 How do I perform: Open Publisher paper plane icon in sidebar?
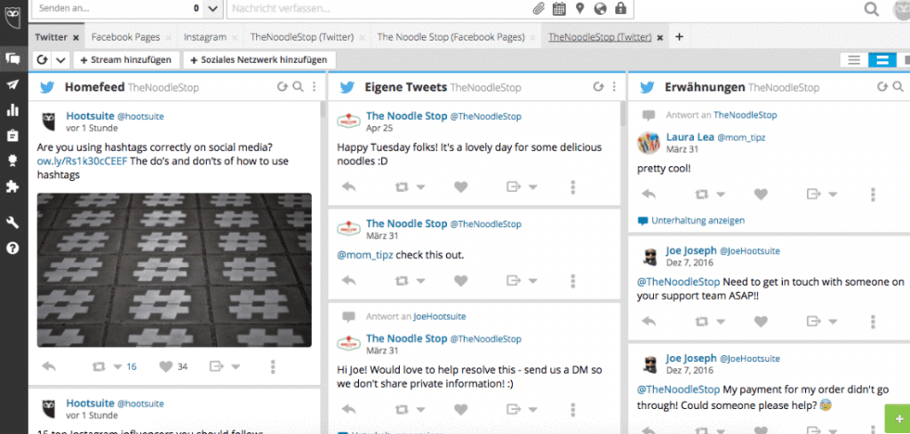click(12, 84)
